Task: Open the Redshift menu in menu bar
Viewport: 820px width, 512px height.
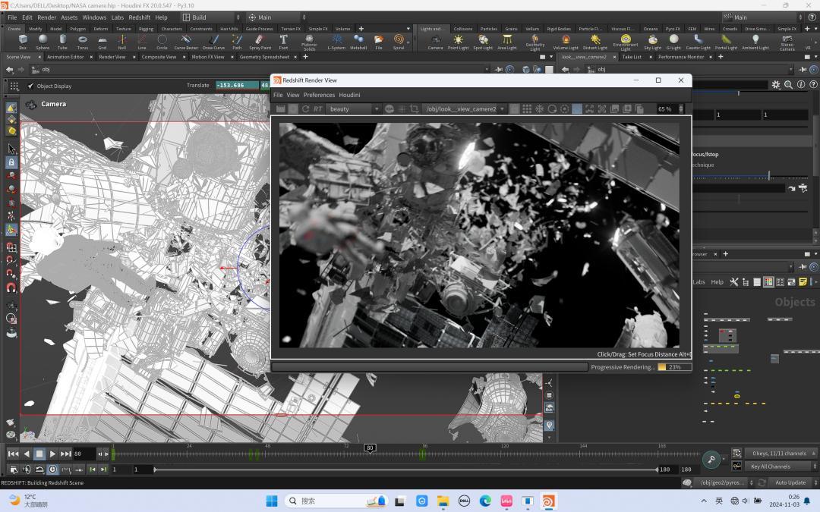Action: pyautogui.click(x=139, y=17)
